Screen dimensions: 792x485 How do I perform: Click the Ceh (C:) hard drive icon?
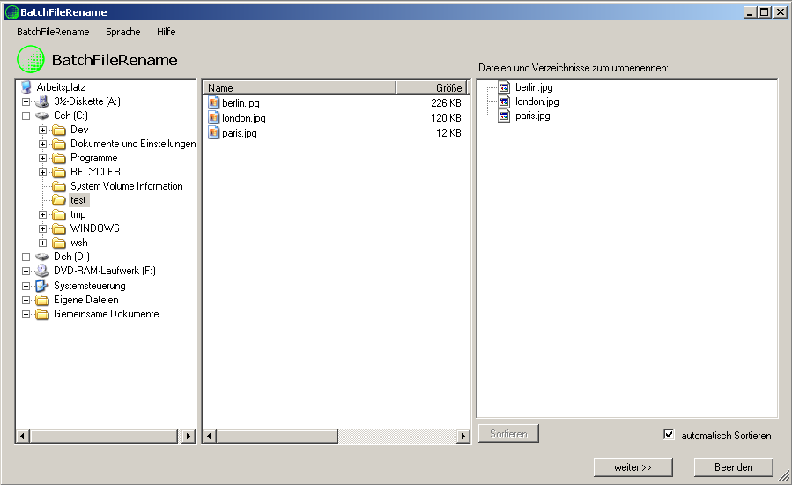(x=42, y=116)
